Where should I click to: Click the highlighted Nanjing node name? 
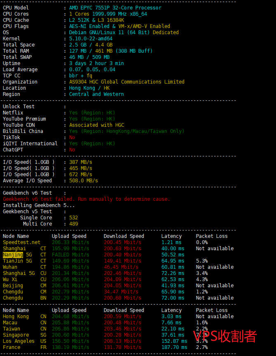pyautogui.click(x=13, y=255)
